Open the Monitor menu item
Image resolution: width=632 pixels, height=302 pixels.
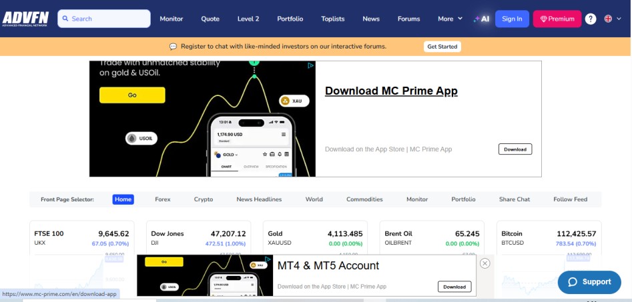[x=172, y=19]
